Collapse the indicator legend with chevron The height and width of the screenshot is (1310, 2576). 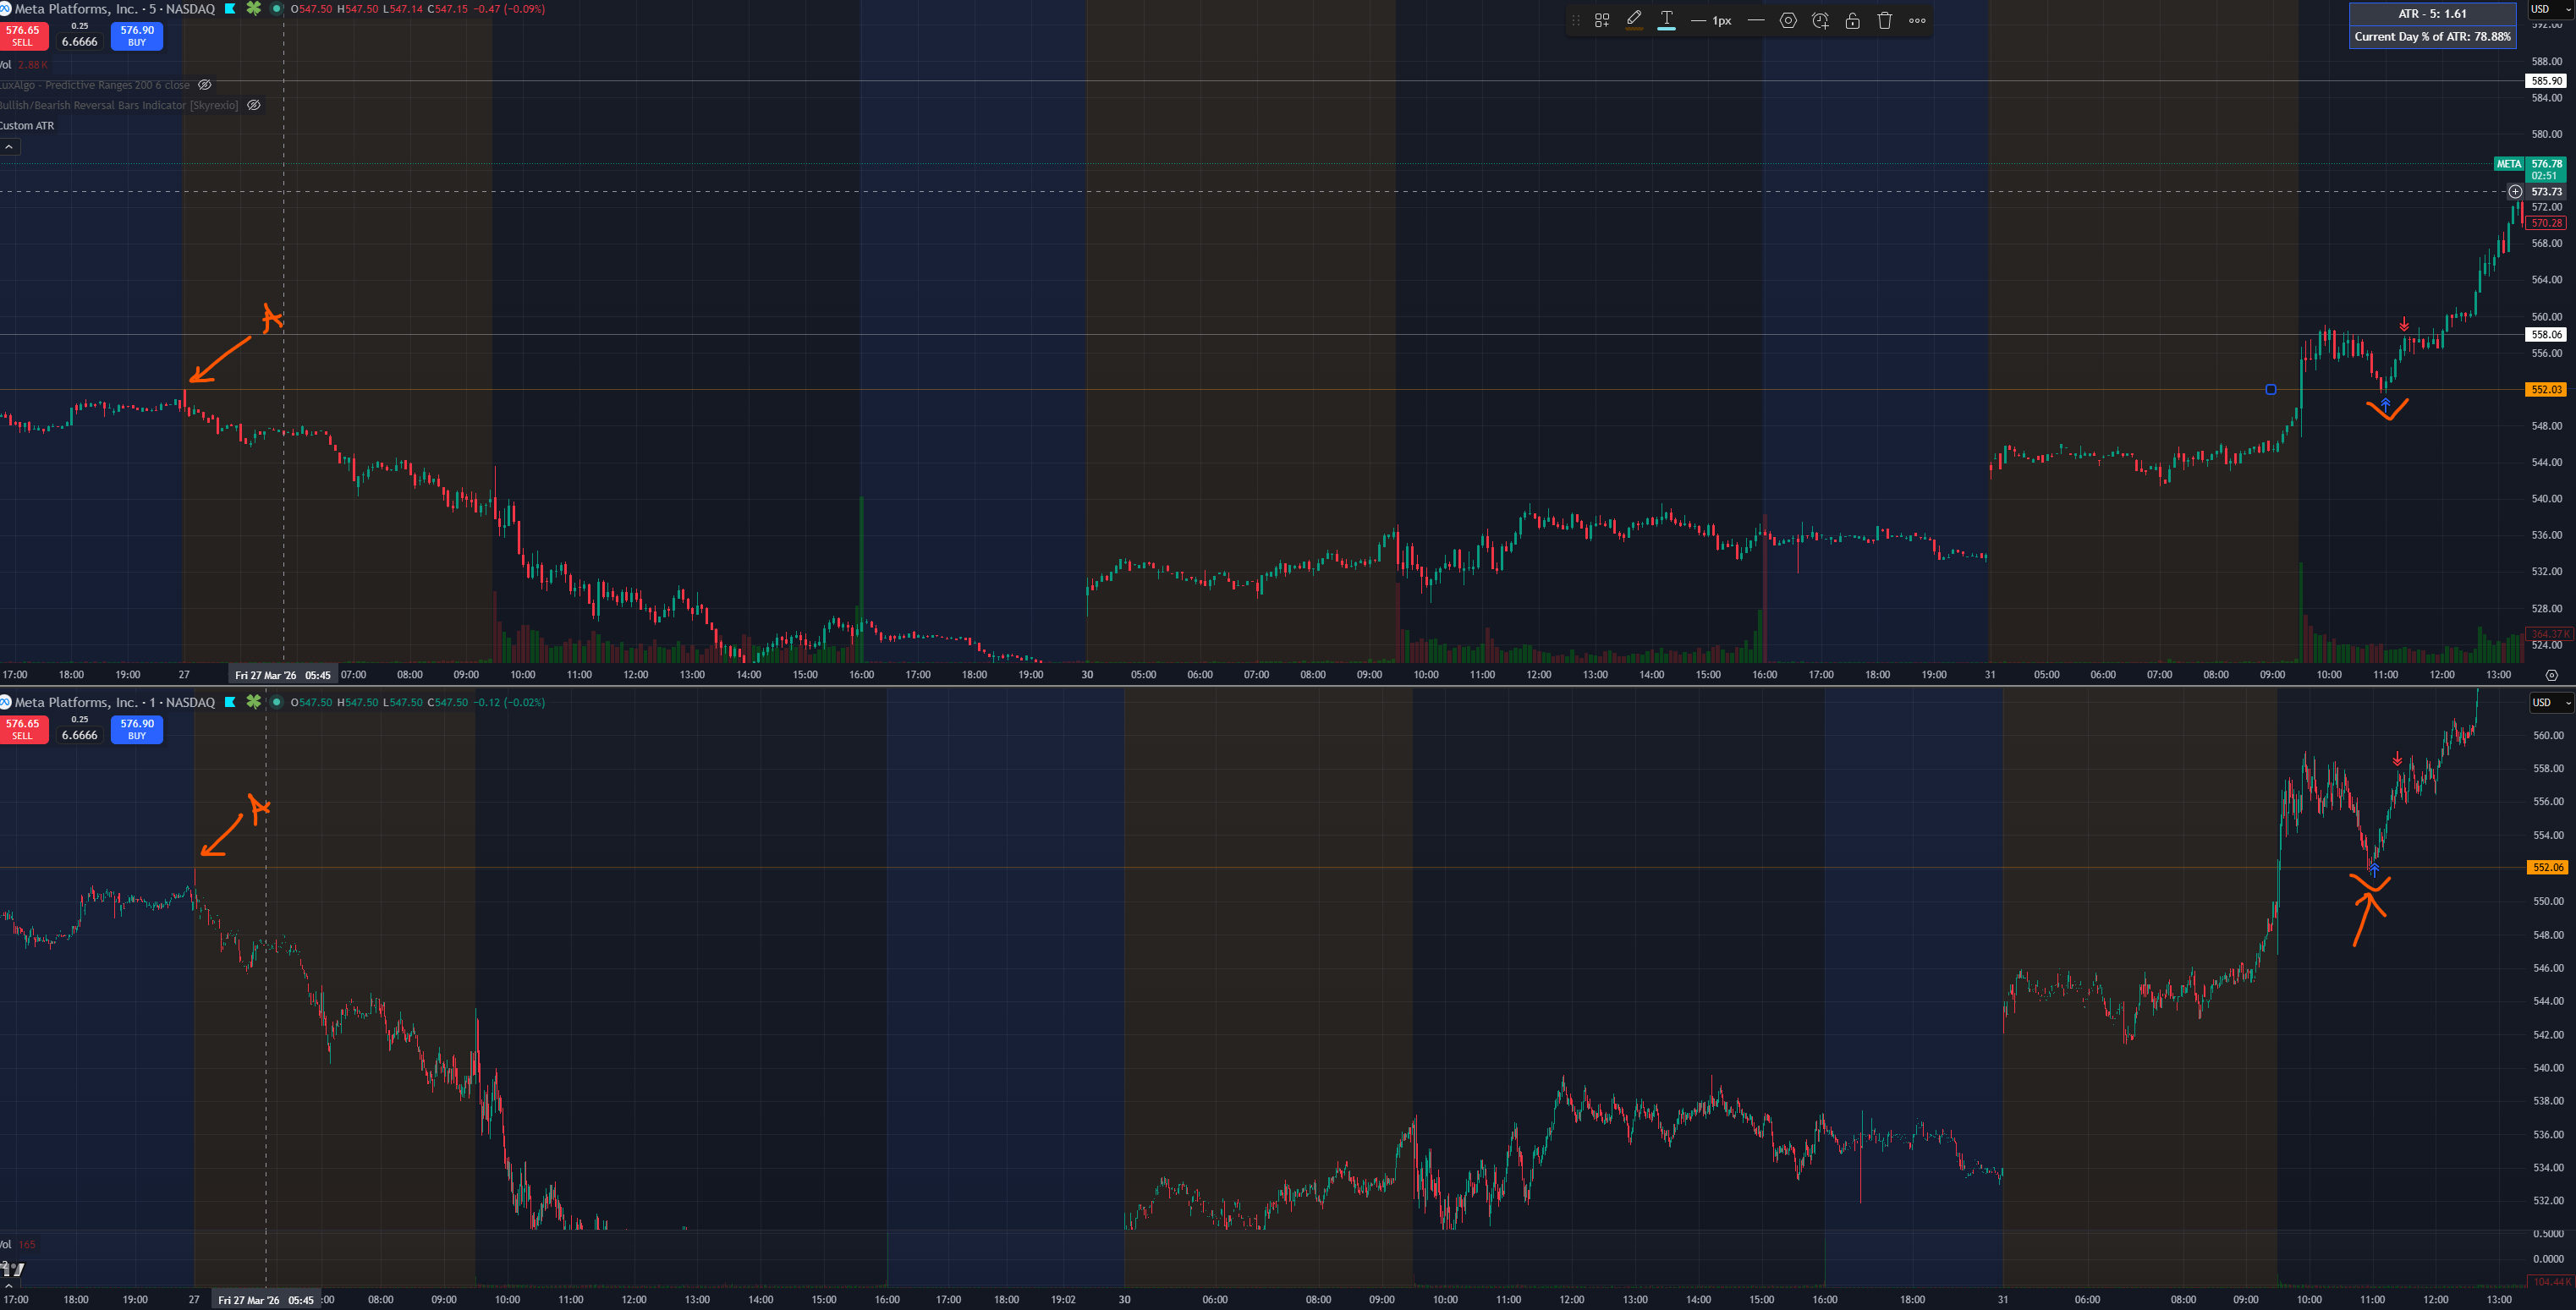tap(9, 147)
